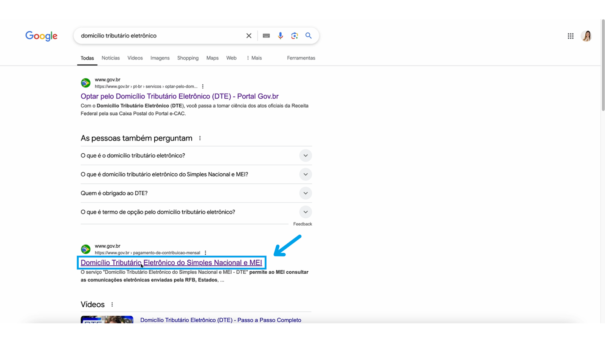Open three-dot options for the first gov.br result
Image resolution: width=605 pixels, height=341 pixels.
pyautogui.click(x=203, y=86)
